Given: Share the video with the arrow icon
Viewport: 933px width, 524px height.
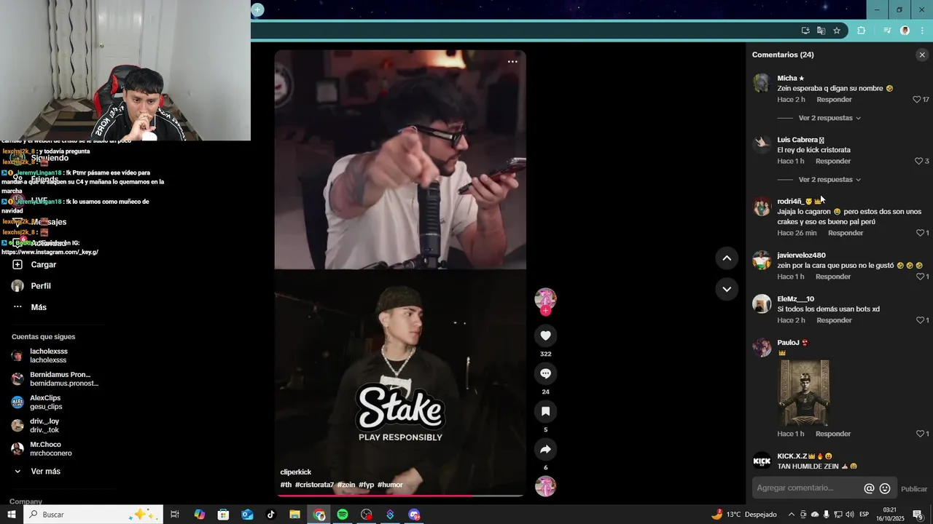Looking at the screenshot, I should click(x=545, y=449).
